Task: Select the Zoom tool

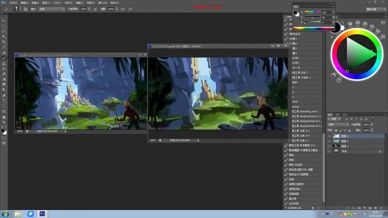Action: pos(4,122)
